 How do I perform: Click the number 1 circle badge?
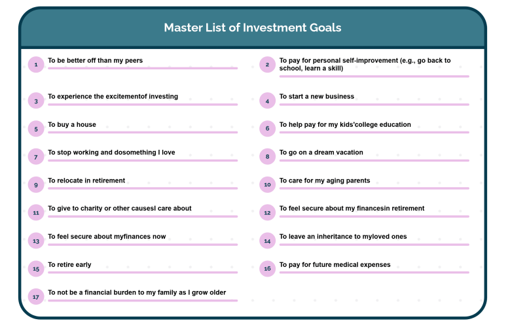pos(36,65)
